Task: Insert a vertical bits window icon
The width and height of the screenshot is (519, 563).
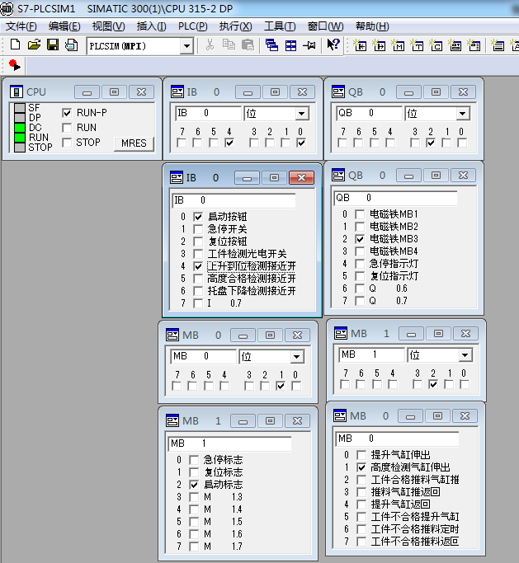Action: (x=474, y=45)
